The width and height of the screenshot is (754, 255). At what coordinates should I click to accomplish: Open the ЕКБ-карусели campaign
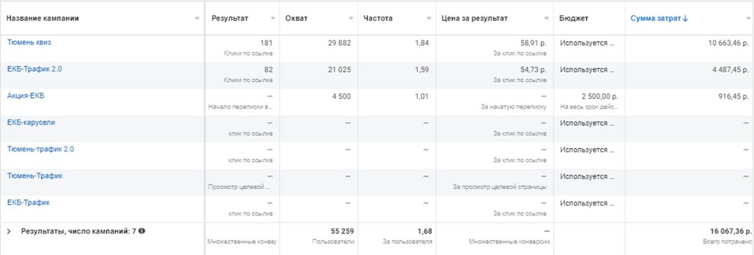click(31, 122)
